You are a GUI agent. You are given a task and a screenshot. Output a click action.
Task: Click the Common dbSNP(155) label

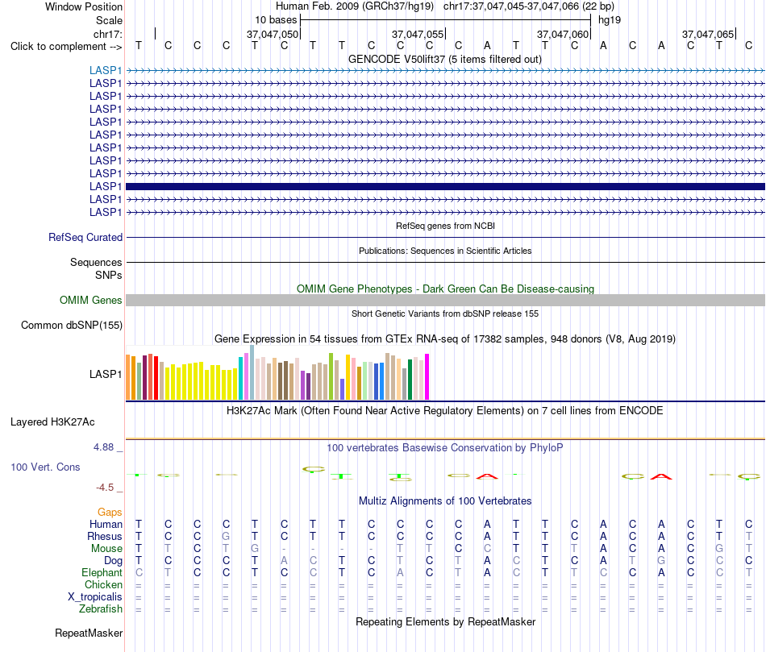click(72, 326)
